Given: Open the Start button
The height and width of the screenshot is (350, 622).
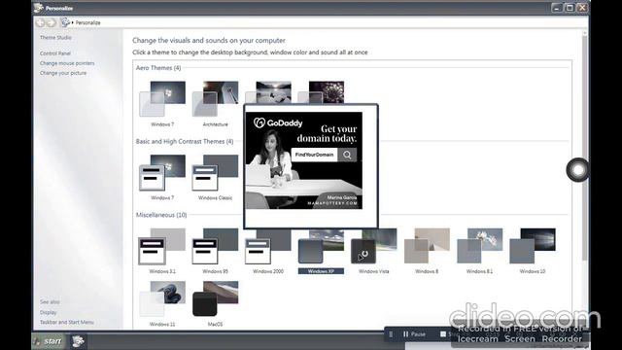Looking at the screenshot, I should tap(48, 341).
